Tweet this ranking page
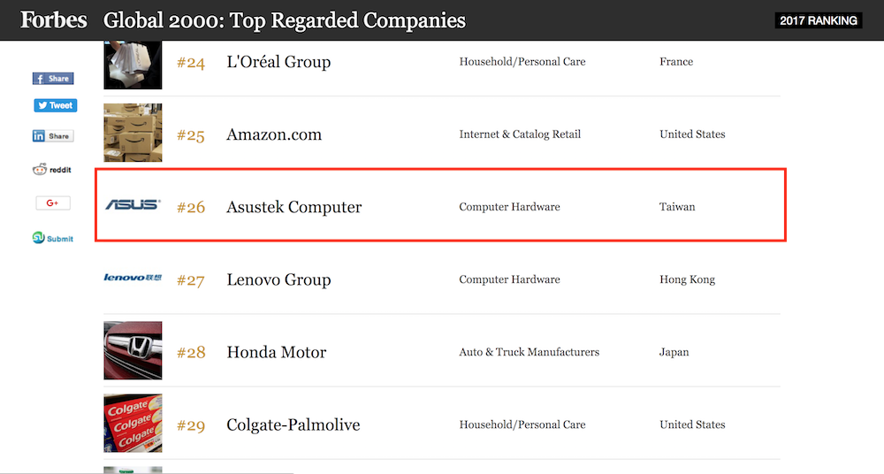 (55, 105)
